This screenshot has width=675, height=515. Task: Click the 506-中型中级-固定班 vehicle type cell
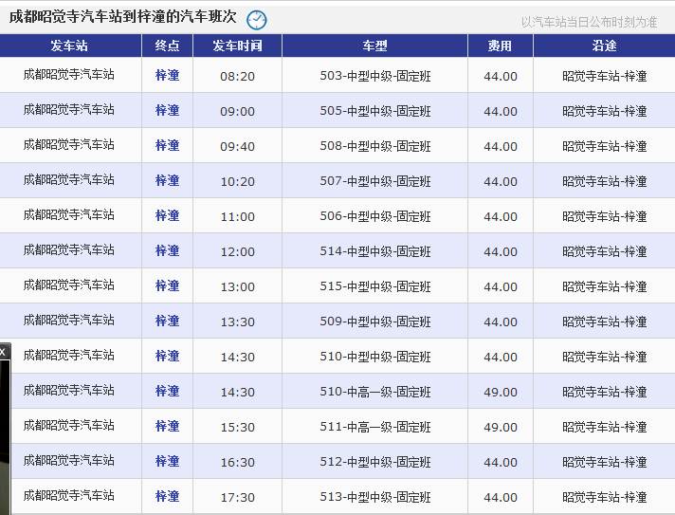[x=375, y=216]
